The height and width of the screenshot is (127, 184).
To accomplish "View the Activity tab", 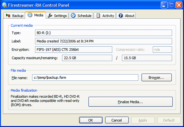I will [x=105, y=15].
